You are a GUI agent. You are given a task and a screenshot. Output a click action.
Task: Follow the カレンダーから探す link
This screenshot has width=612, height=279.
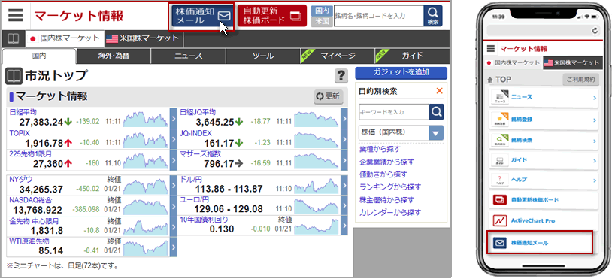click(390, 213)
